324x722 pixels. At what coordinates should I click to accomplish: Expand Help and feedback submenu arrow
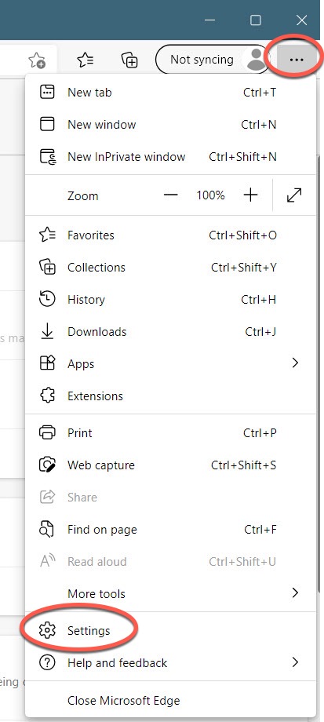(x=296, y=662)
